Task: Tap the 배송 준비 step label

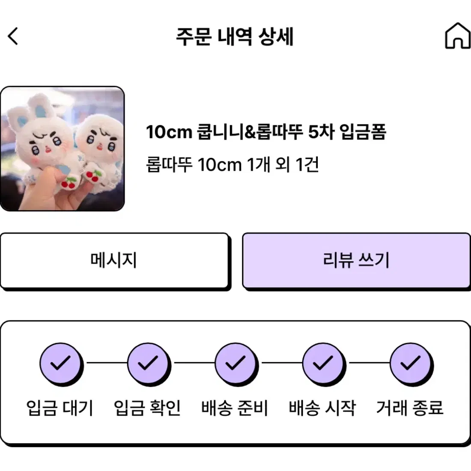Action: click(235, 408)
